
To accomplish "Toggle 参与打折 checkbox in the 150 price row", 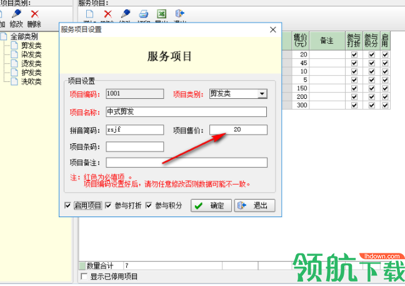I will coord(354,88).
